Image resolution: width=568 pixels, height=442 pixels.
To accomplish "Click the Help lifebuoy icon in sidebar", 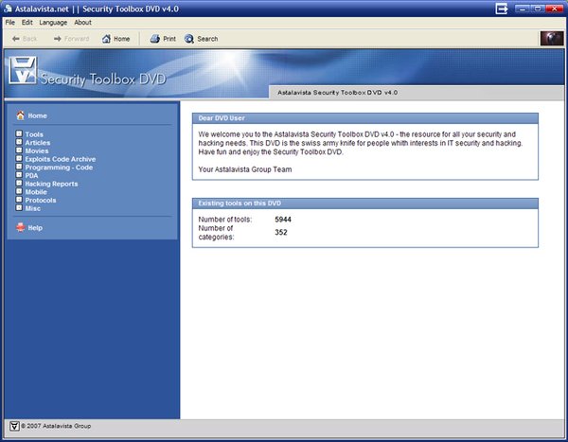I will (x=20, y=228).
